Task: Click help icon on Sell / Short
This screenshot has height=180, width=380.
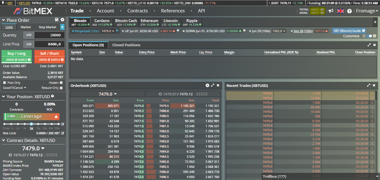Action: click(62, 60)
